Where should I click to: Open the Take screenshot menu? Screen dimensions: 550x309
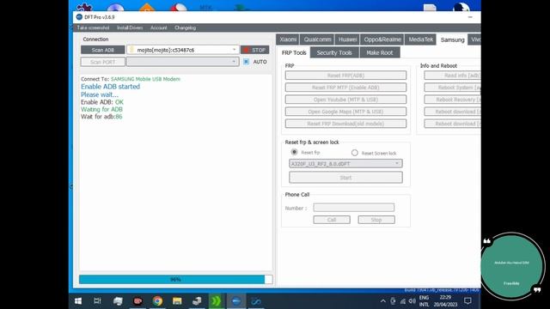[94, 27]
